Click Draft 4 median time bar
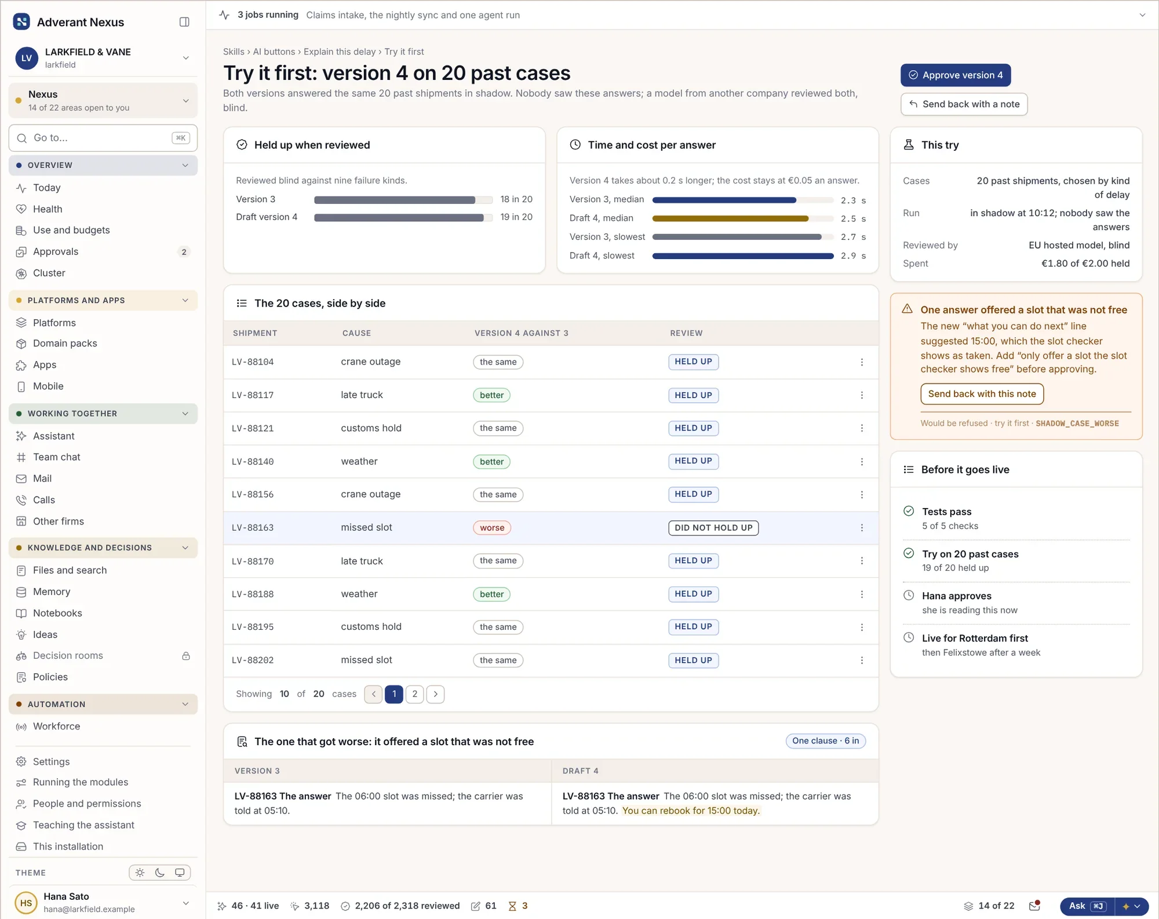The image size is (1159, 919). 743,219
